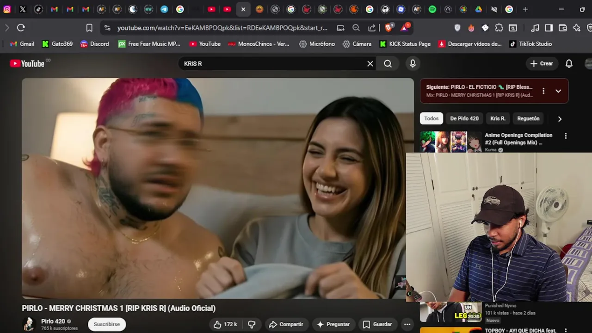The width and height of the screenshot is (592, 333).
Task: Open the Gmail bookmark
Action: click(22, 44)
